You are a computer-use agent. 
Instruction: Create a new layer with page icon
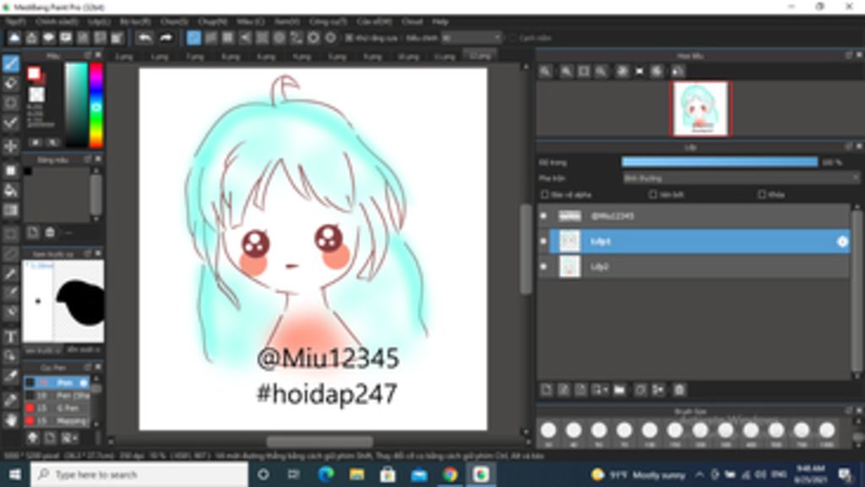[x=547, y=390]
